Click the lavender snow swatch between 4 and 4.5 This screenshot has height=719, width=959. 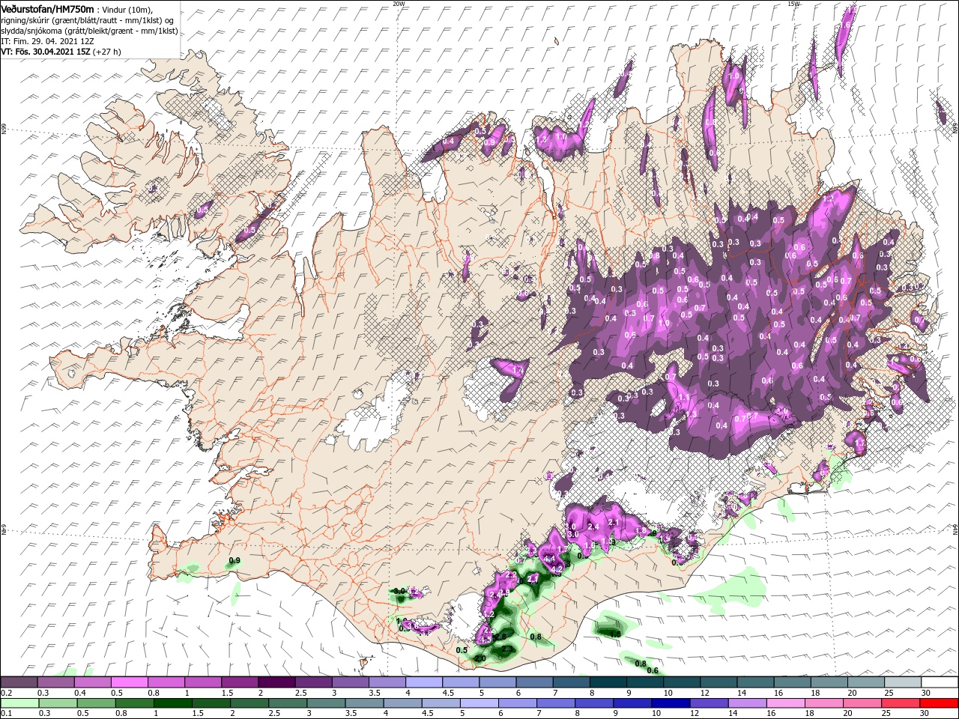(423, 682)
